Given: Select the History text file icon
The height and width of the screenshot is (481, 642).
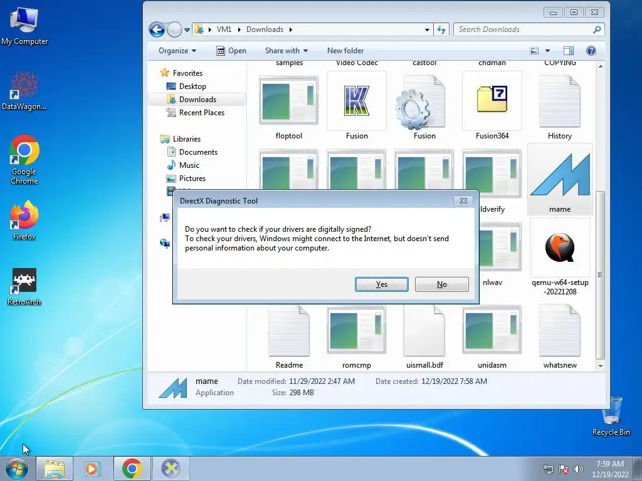Looking at the screenshot, I should click(559, 101).
